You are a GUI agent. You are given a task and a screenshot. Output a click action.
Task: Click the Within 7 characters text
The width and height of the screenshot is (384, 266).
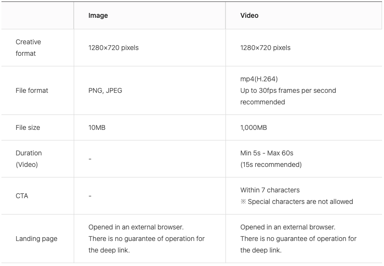tap(270, 190)
